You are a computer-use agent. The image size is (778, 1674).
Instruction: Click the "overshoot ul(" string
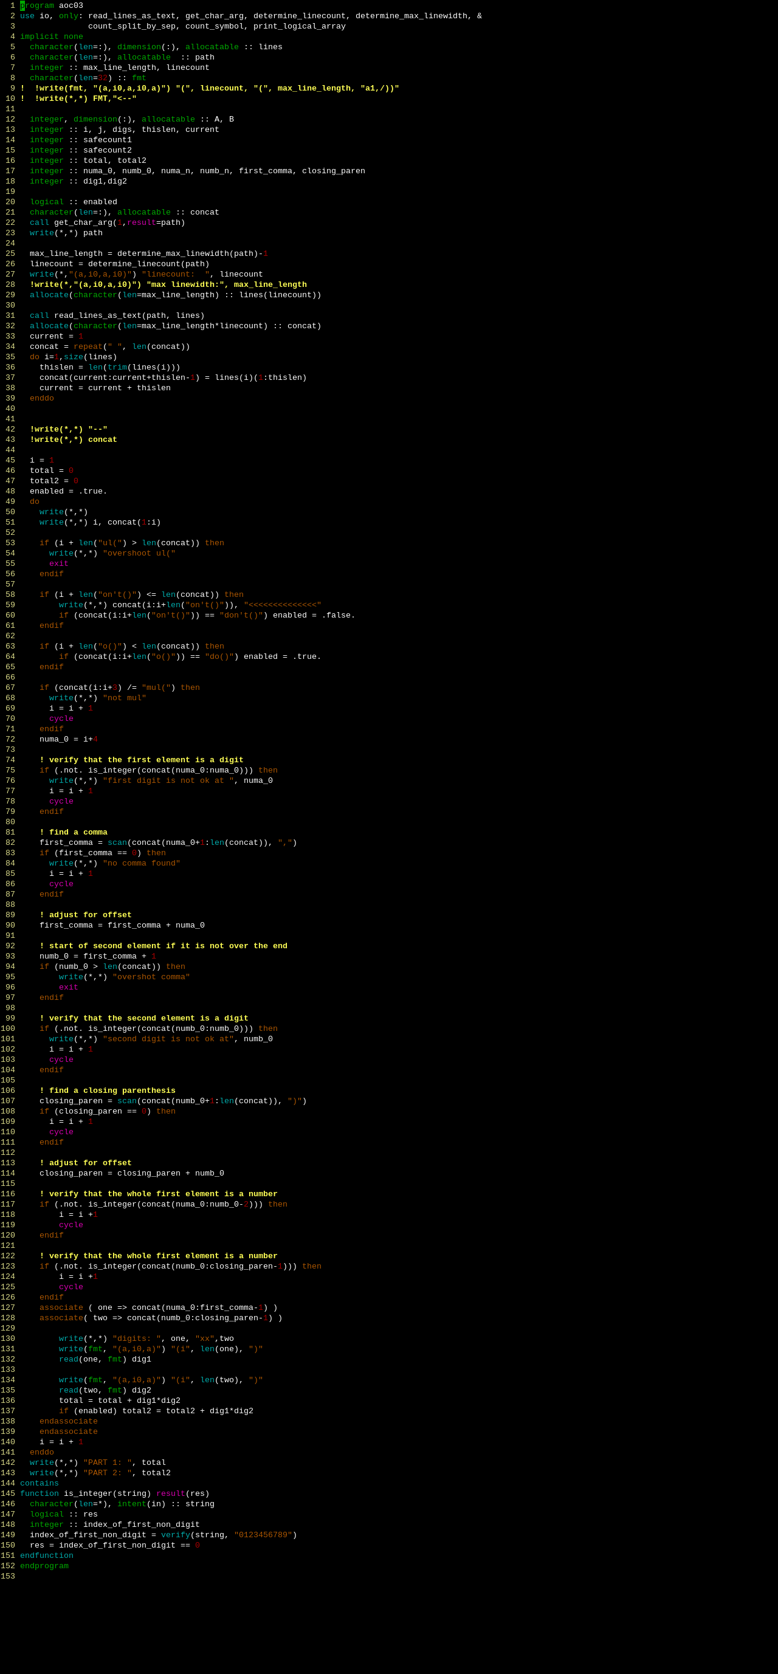pyautogui.click(x=139, y=554)
